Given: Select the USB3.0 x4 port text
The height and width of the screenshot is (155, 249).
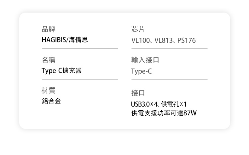Looking at the screenshot, I should (x=144, y=104).
